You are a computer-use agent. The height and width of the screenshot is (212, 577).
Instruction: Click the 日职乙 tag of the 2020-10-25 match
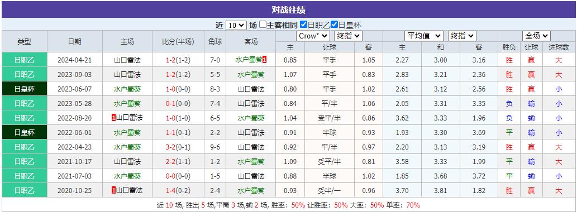24,190
